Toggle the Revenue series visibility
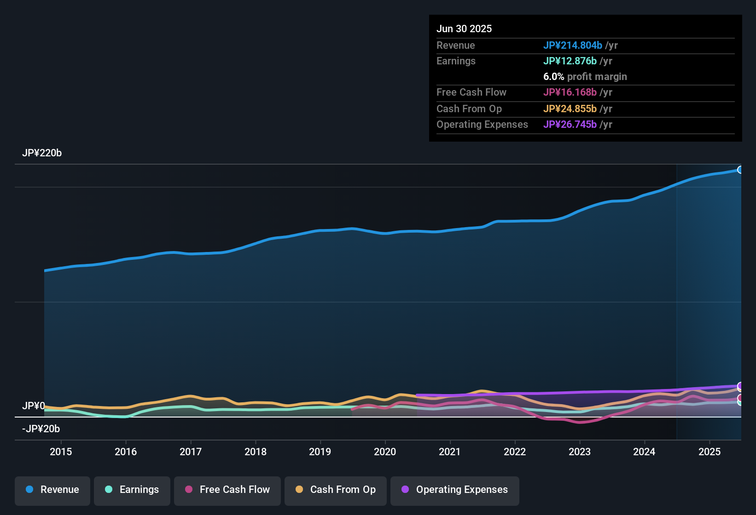Viewport: 756px width, 515px height. 52,490
